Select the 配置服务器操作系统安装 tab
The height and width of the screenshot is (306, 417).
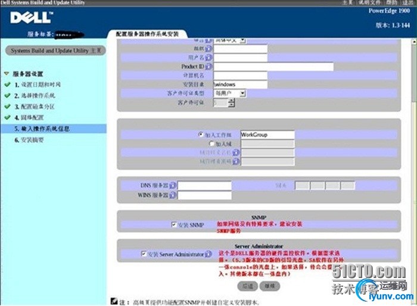click(x=147, y=34)
